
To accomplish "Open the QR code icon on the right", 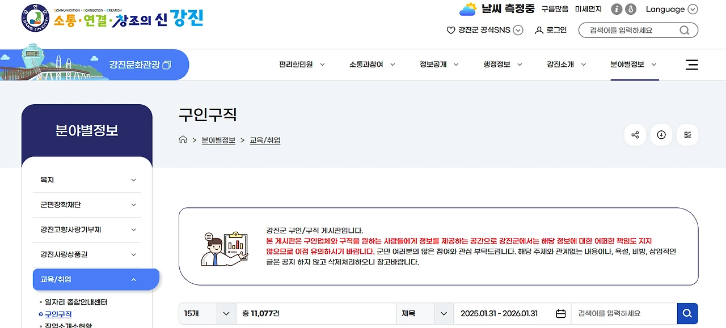I will [x=687, y=135].
